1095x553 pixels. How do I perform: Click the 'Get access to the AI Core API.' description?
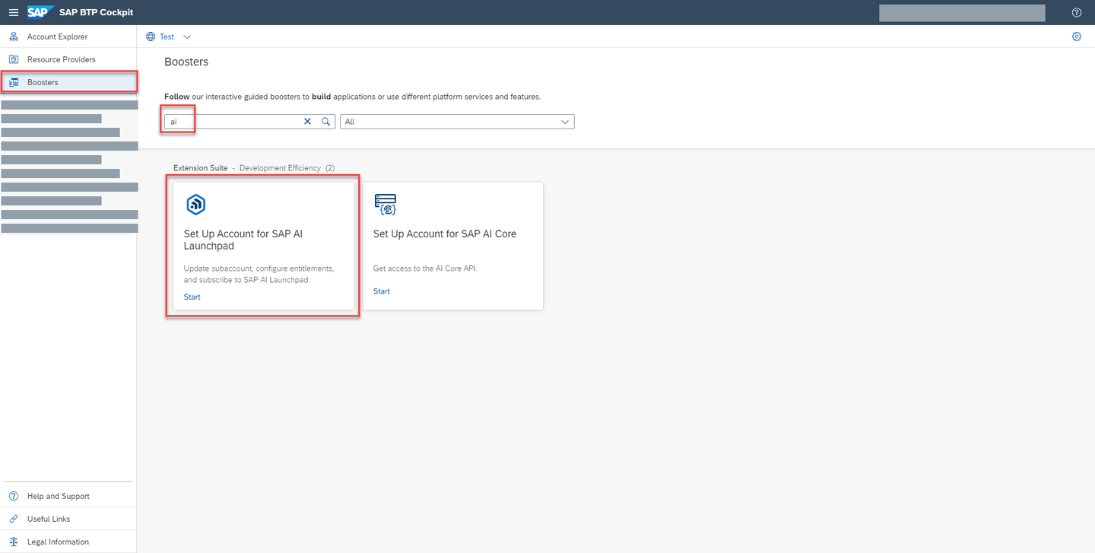tap(425, 269)
